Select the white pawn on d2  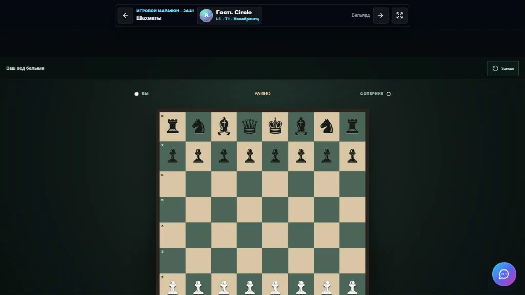[x=250, y=285]
